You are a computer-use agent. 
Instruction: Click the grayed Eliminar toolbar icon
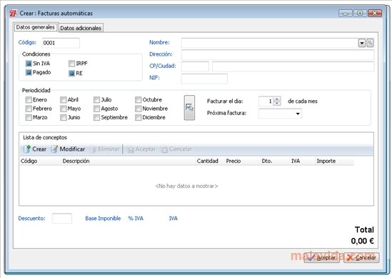[x=94, y=149]
